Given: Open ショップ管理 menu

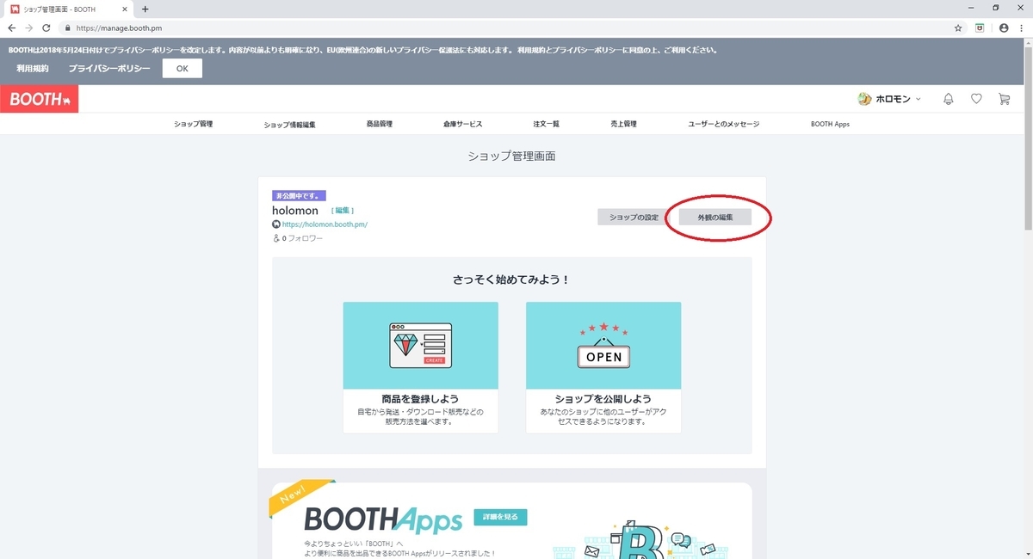Looking at the screenshot, I should point(194,124).
